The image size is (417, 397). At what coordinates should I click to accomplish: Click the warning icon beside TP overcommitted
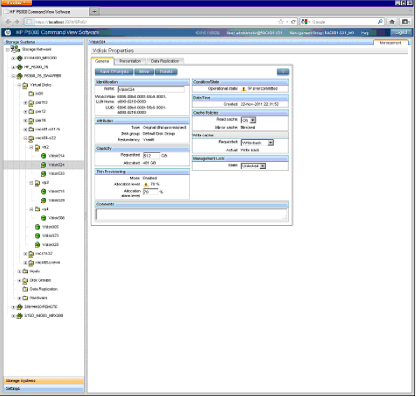[x=244, y=89]
